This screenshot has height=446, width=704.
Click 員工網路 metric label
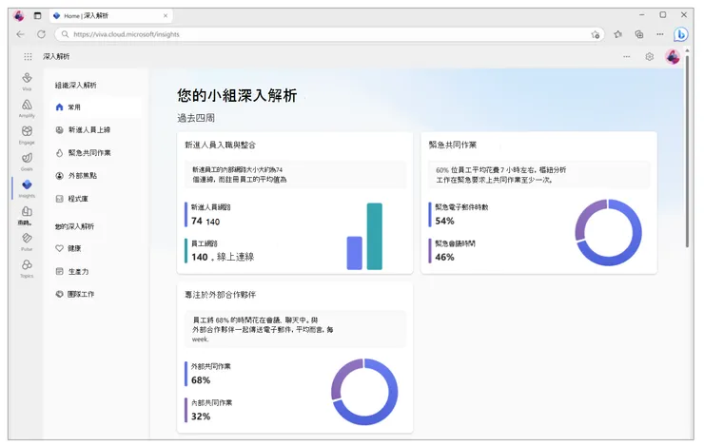[x=205, y=243]
